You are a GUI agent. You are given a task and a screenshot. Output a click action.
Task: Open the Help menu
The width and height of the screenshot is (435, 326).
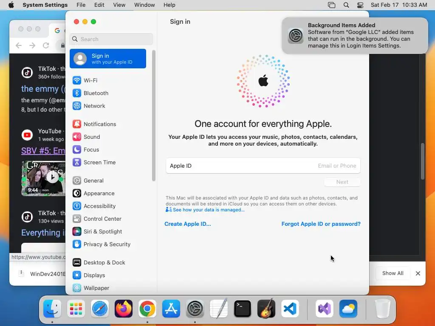(x=169, y=5)
